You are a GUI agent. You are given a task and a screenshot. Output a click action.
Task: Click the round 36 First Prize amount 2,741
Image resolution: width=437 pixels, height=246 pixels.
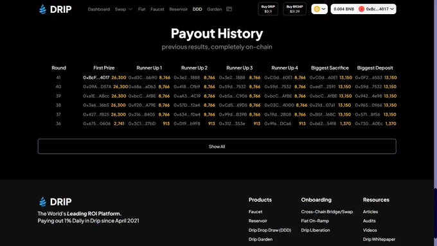point(119,123)
